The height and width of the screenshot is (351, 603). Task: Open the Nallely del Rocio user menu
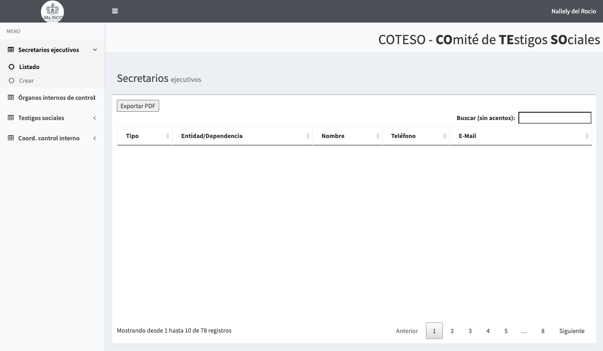[574, 11]
